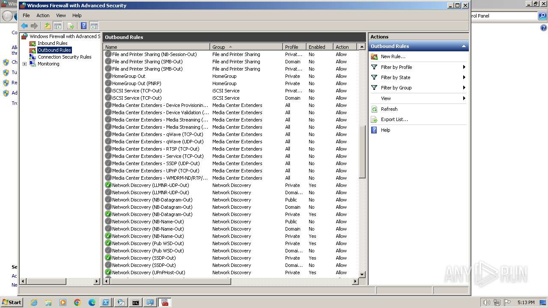
Task: Click the vertical scrollbar thumb of rule list
Action: click(x=362, y=152)
